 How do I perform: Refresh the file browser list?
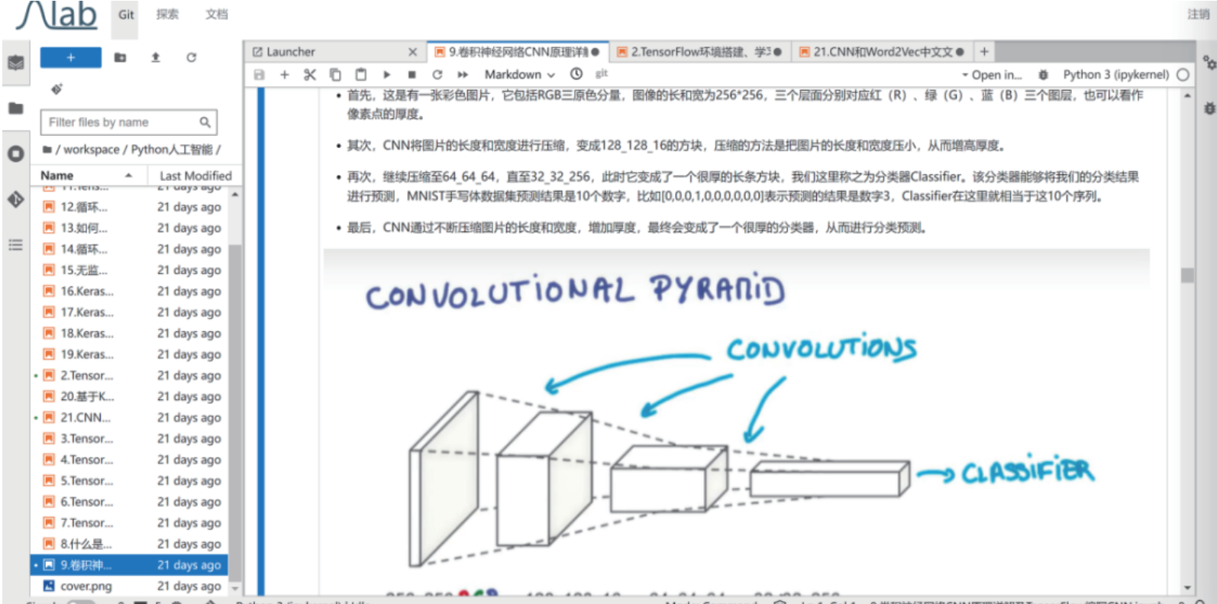[191, 57]
